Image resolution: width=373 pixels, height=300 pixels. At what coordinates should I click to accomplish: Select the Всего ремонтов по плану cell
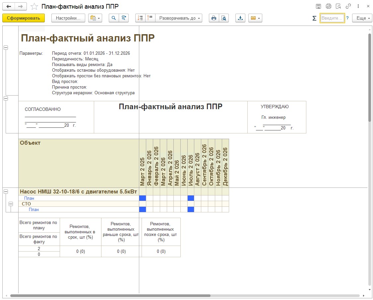click(39, 225)
